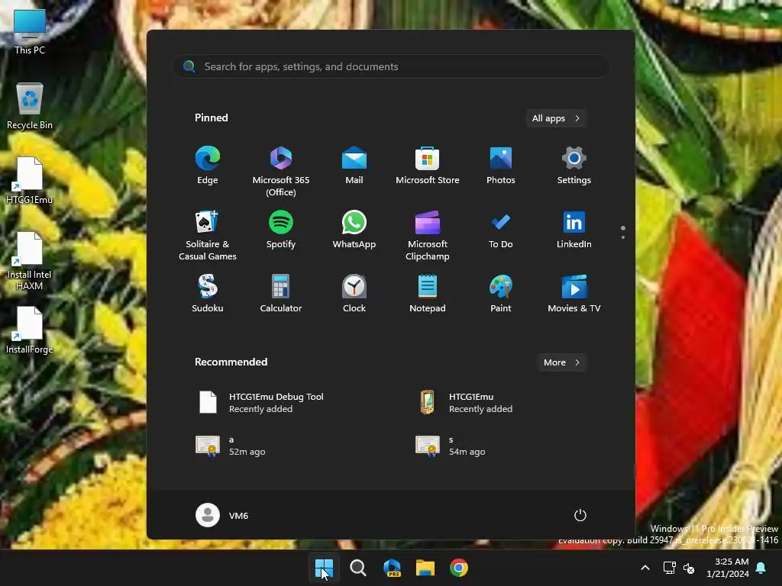
Task: Click the power button
Action: tap(580, 515)
